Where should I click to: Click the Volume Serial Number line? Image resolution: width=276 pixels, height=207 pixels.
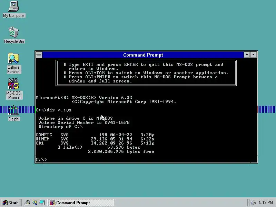(84, 122)
